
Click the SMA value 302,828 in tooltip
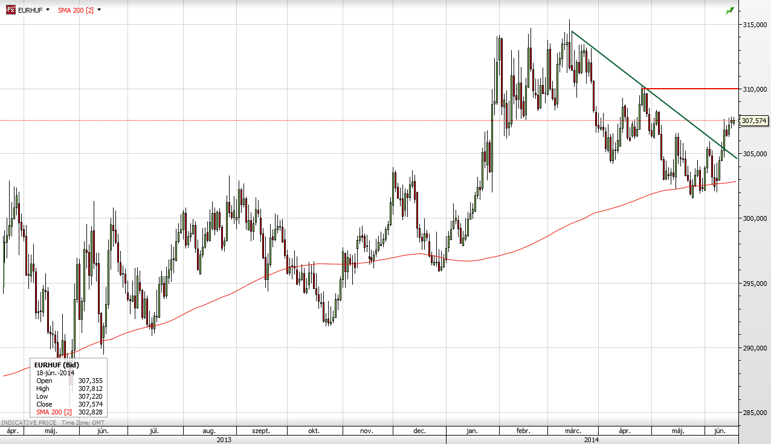pyautogui.click(x=91, y=412)
